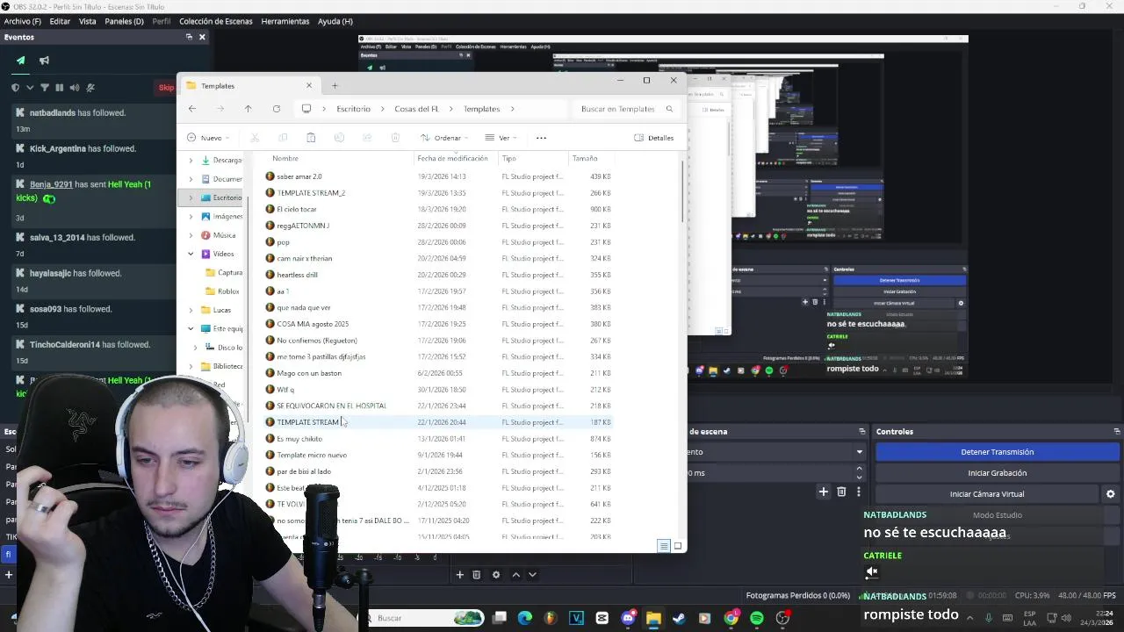Close the Templates Explorer tab
Image resolution: width=1124 pixels, height=632 pixels.
[309, 86]
